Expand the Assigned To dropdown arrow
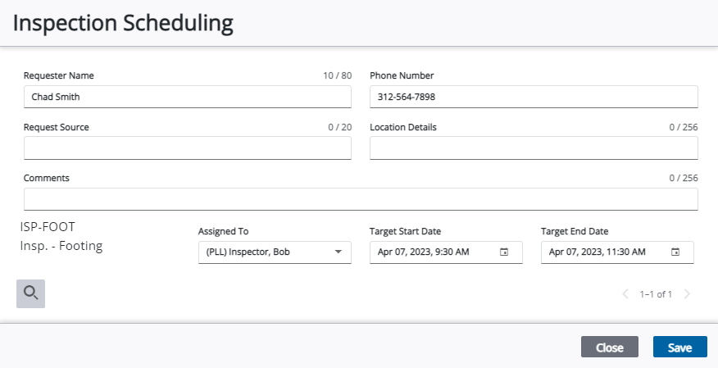The height and width of the screenshot is (368, 718). (338, 252)
